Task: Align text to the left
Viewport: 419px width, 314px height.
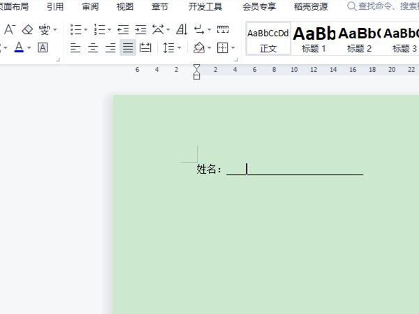Action: pos(75,47)
